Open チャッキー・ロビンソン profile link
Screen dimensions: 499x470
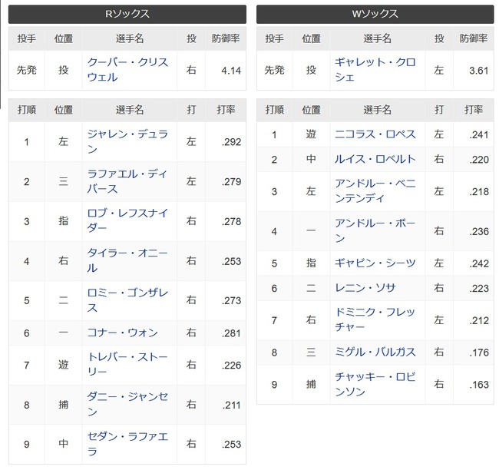375,384
